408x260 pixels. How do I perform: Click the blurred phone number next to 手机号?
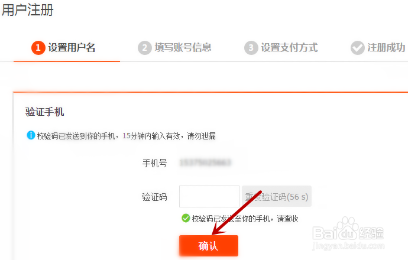click(205, 162)
